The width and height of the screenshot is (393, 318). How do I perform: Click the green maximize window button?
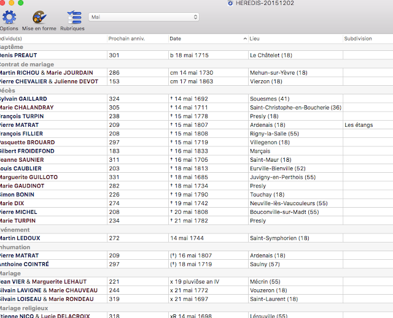[x=21, y=2]
